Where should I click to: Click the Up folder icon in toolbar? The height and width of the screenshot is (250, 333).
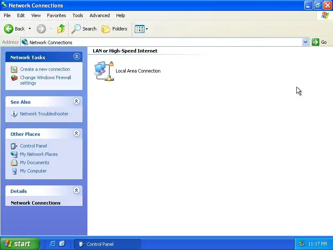pyautogui.click(x=61, y=29)
